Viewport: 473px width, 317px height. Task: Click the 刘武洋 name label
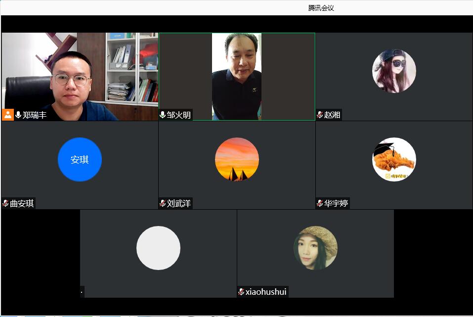click(178, 203)
